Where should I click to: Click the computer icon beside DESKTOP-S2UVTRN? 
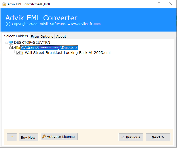pos(11,42)
